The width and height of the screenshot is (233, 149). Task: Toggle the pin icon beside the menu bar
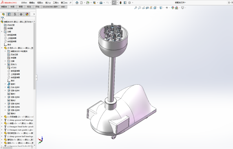[71, 3]
